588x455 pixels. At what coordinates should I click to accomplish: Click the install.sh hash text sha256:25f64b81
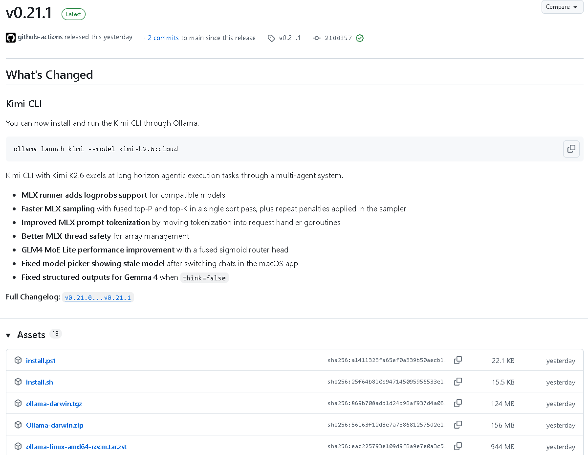(x=387, y=382)
